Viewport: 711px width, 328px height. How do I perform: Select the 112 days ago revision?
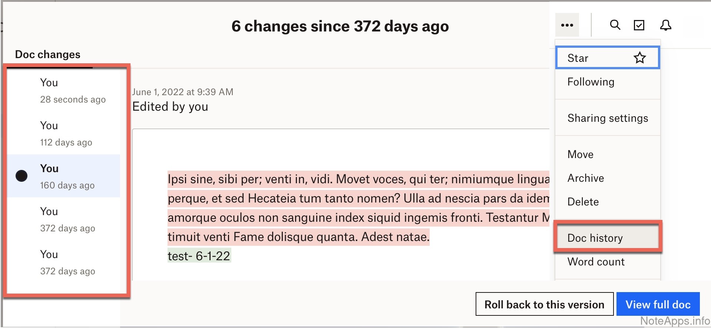point(66,134)
